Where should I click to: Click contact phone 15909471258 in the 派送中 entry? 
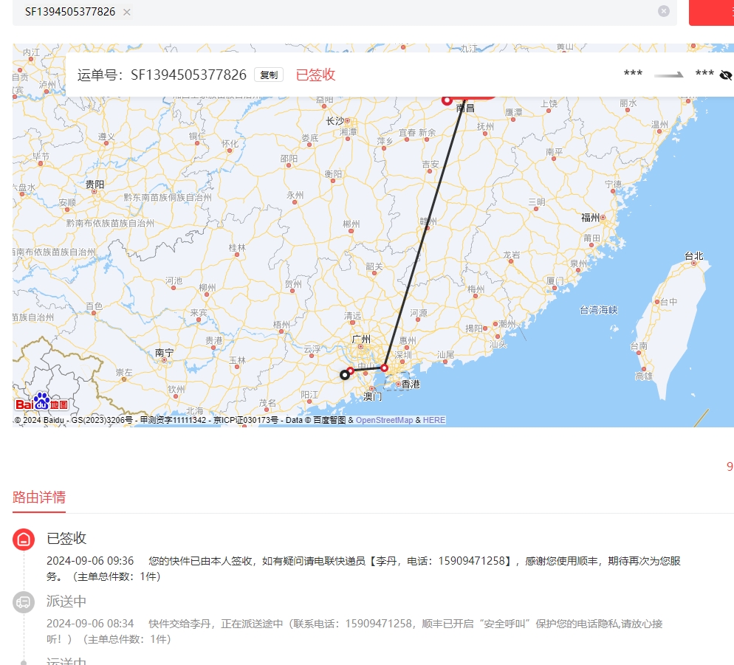379,624
